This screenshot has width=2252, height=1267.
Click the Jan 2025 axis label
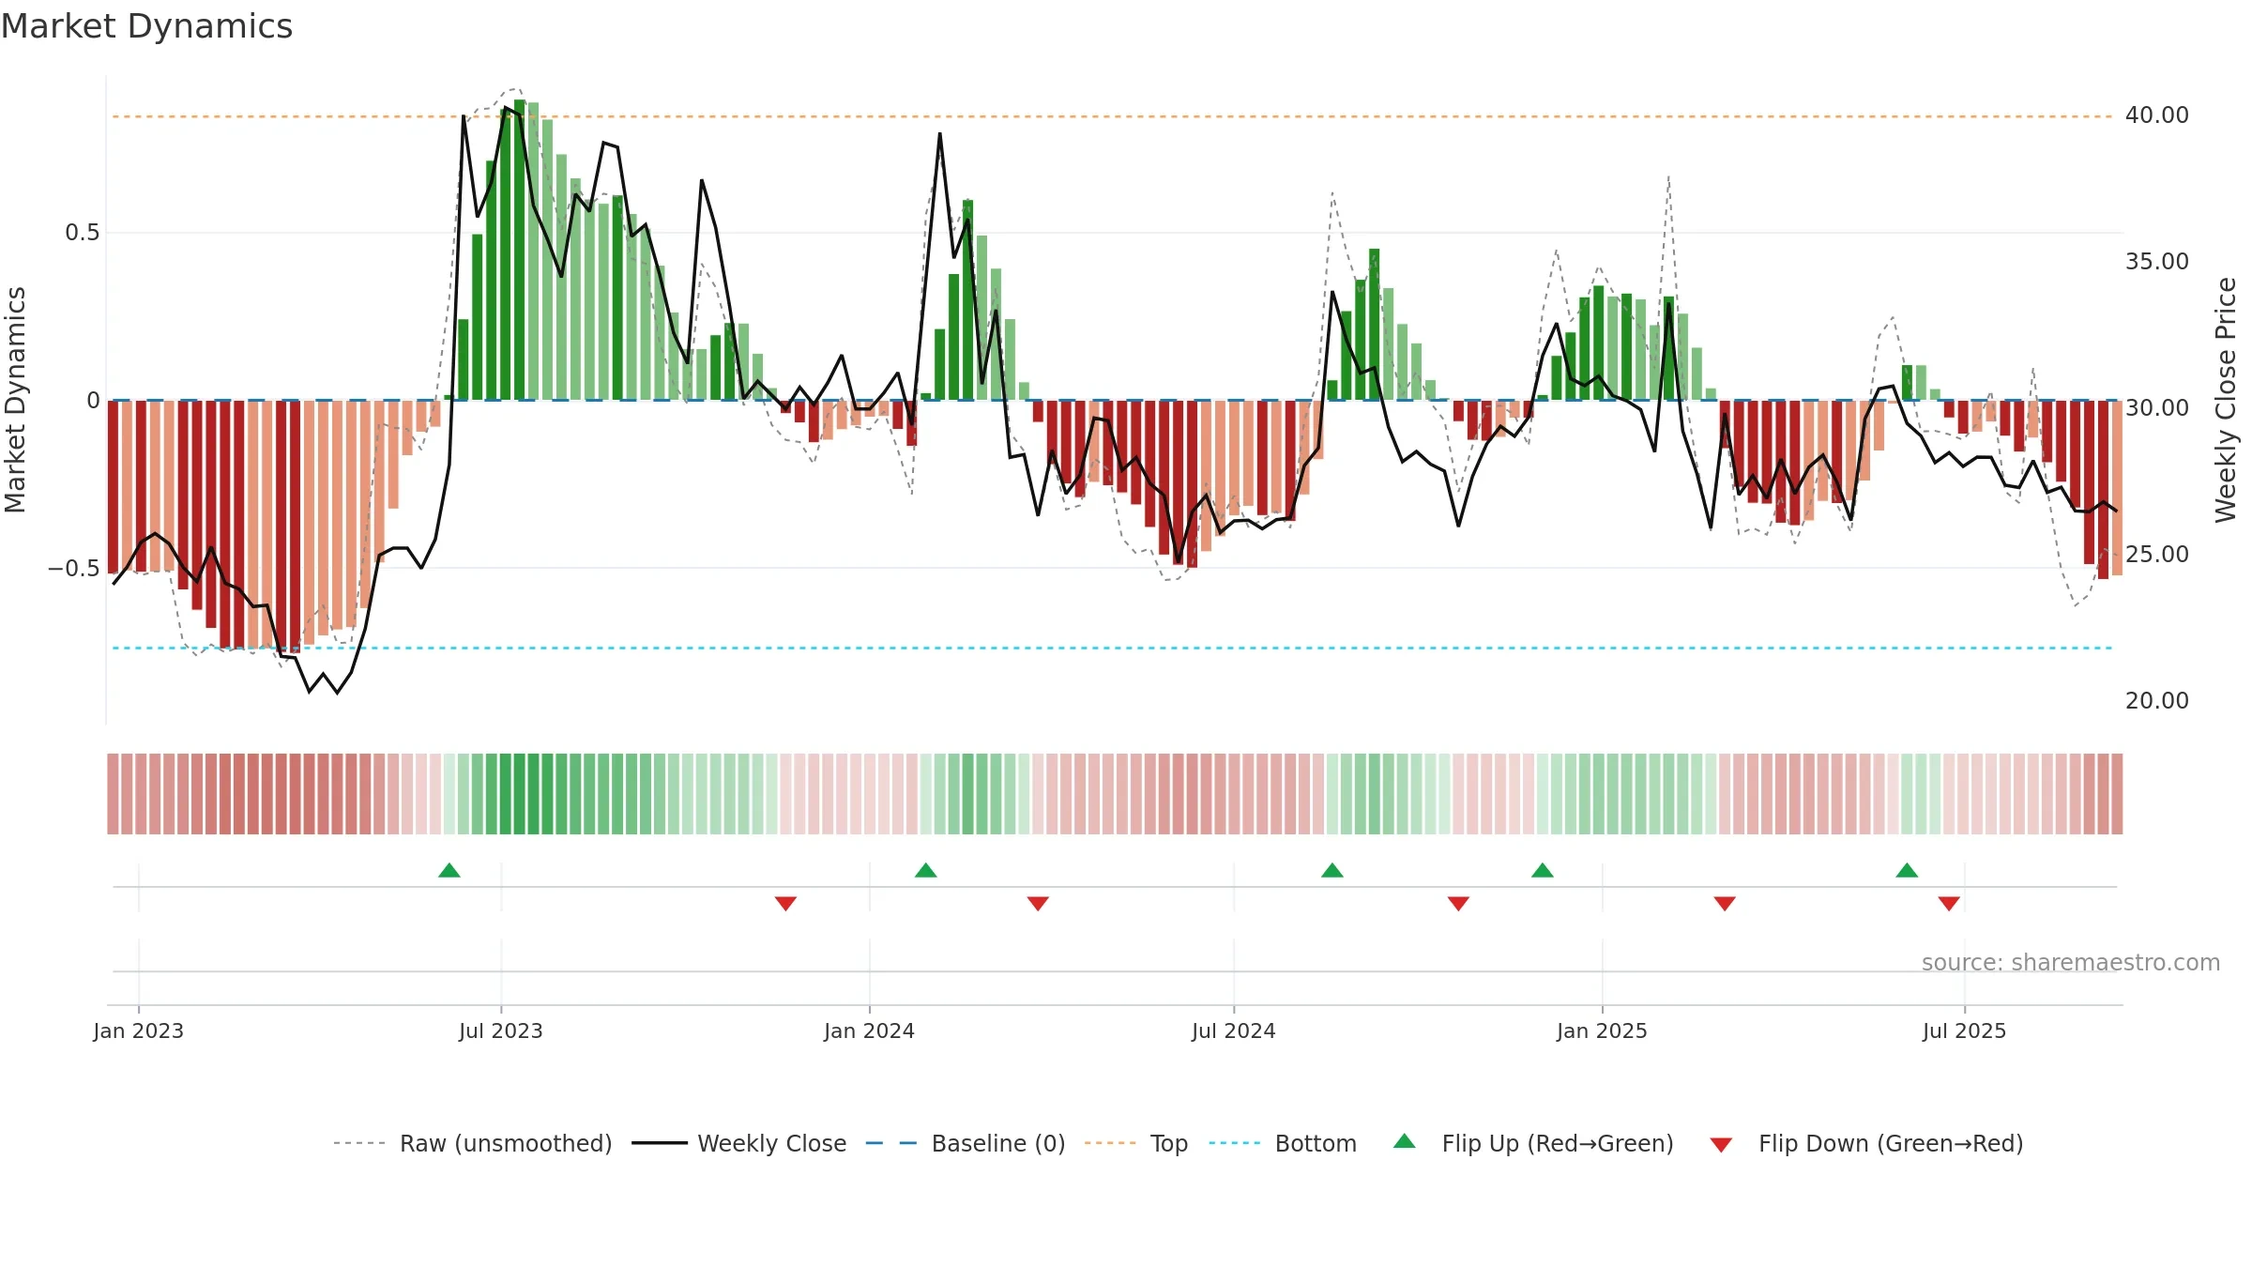pos(1603,1030)
